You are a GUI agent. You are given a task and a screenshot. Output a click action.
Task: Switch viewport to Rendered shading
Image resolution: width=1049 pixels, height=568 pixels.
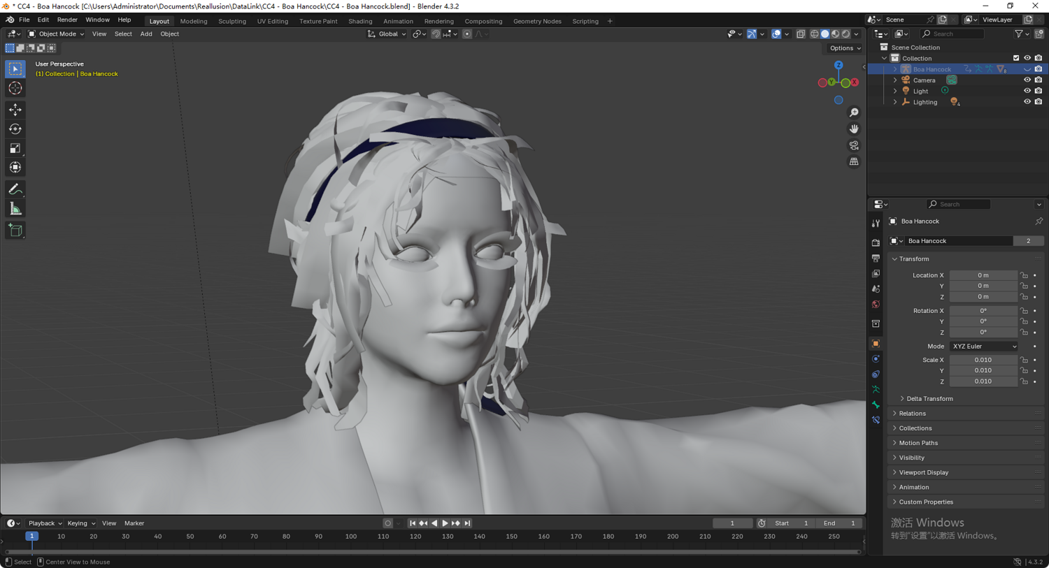pyautogui.click(x=846, y=34)
